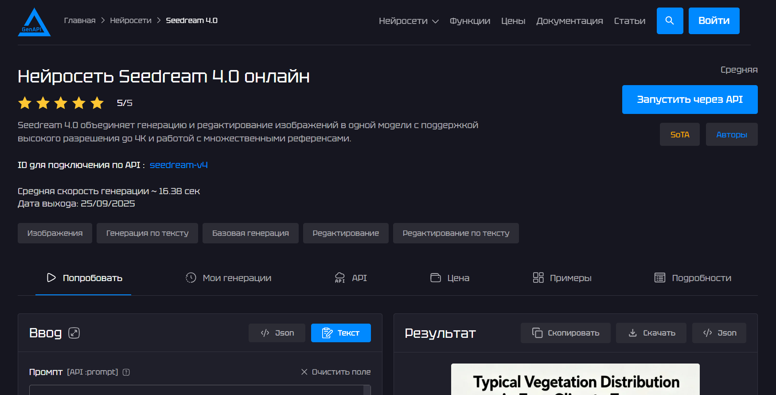Switch to the Примеры tab
Image resolution: width=776 pixels, height=395 pixels.
click(562, 278)
